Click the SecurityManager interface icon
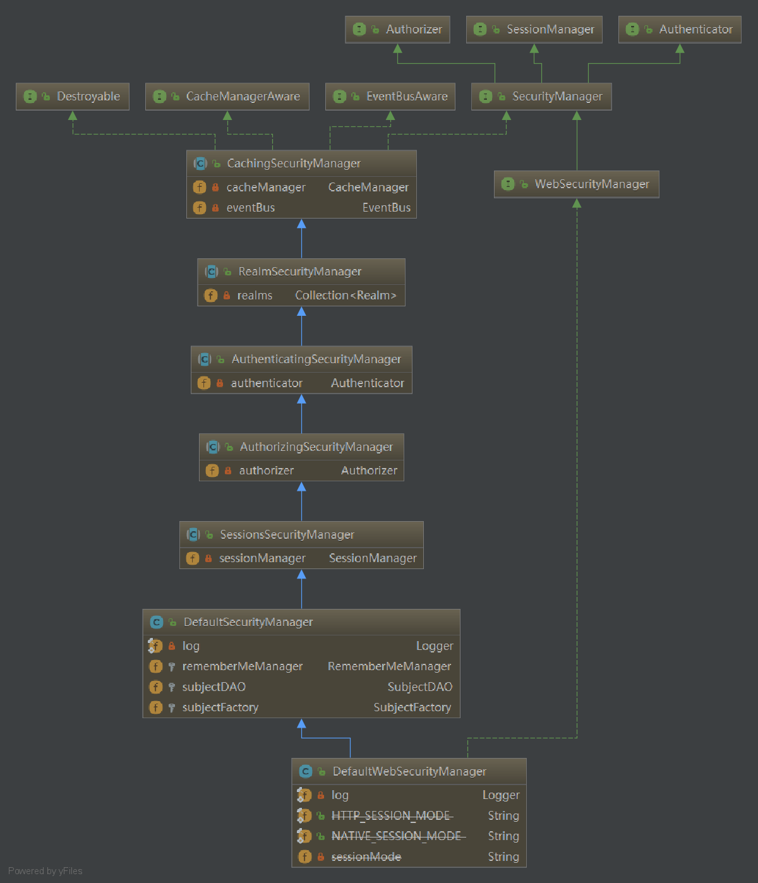The image size is (758, 883). [485, 96]
